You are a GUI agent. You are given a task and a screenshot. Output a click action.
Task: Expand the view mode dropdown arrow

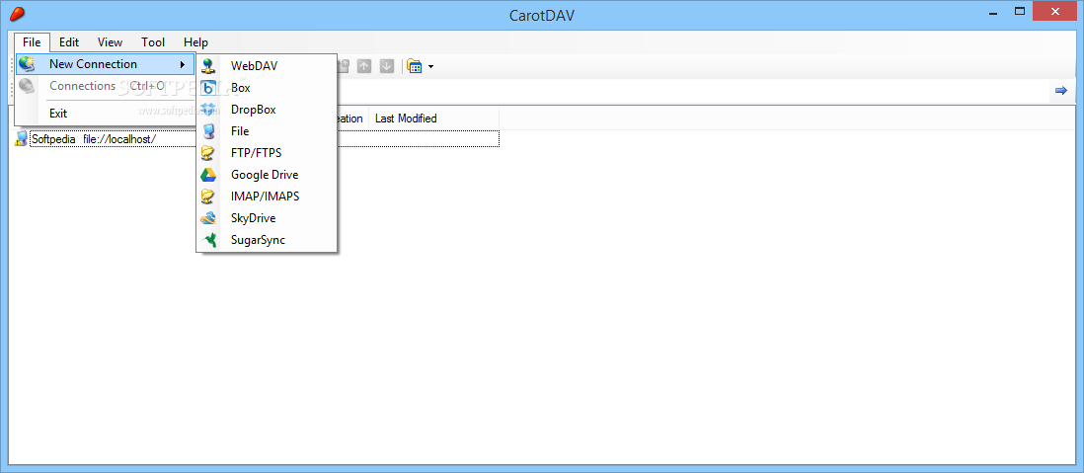click(x=430, y=67)
